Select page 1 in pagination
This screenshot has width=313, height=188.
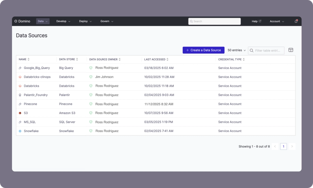tap(283, 147)
